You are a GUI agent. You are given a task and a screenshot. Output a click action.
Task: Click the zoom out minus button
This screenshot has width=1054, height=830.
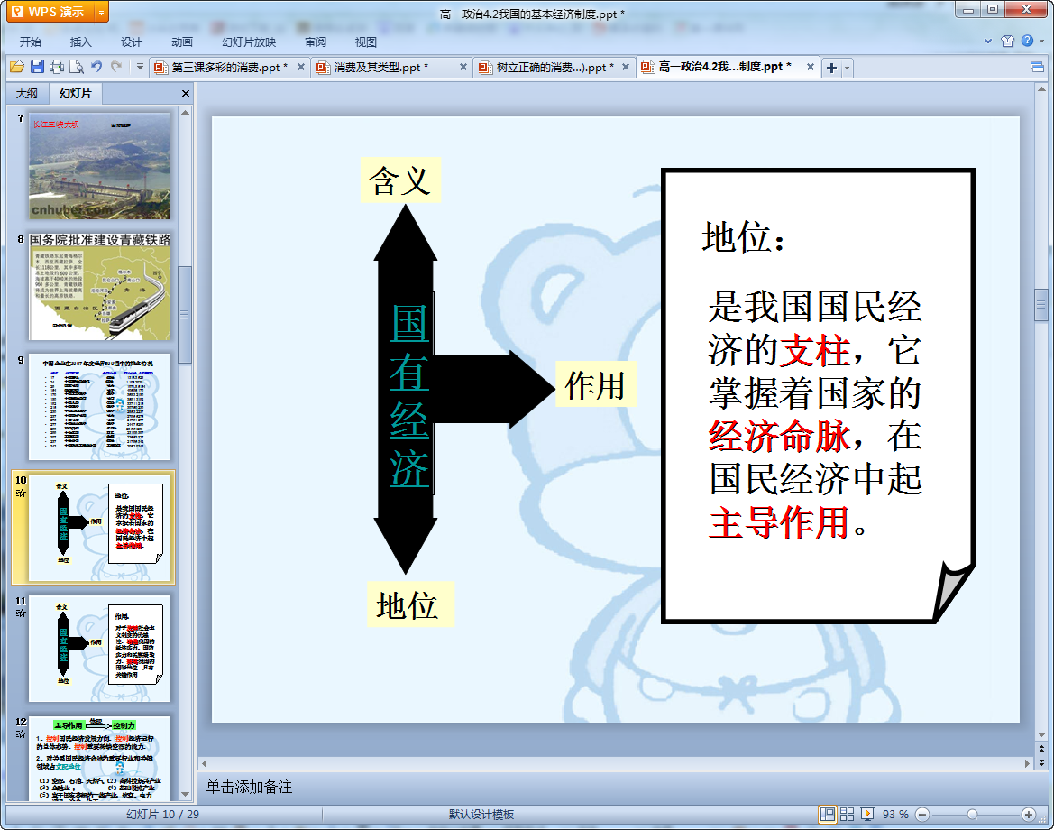[923, 815]
